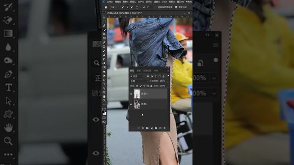Screen dimensions: 294x165
Task: Open the blend mode 正常 dropdown
Action: 139,81
